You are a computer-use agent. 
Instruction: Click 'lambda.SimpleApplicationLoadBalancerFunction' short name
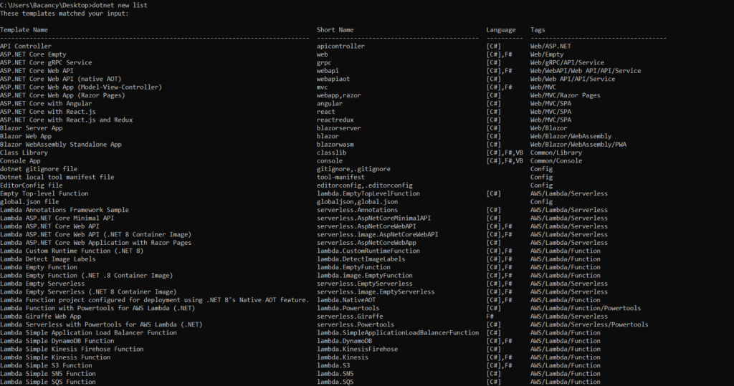pos(398,333)
